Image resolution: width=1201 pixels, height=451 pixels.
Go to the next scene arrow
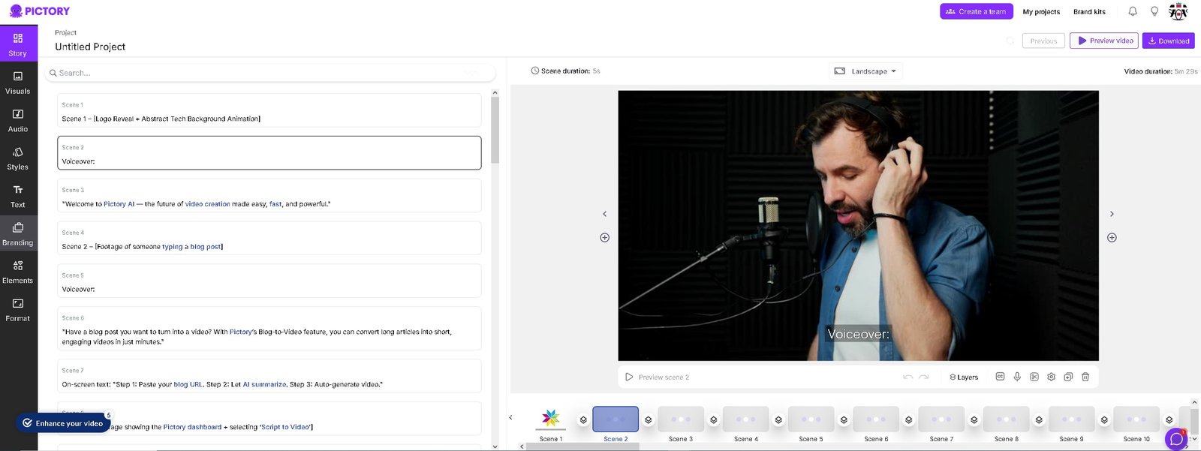pos(1112,214)
